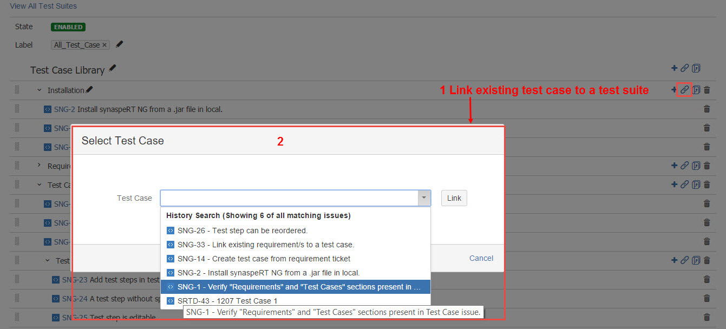Delete SNG-25 Test step is editable row

tap(707, 317)
